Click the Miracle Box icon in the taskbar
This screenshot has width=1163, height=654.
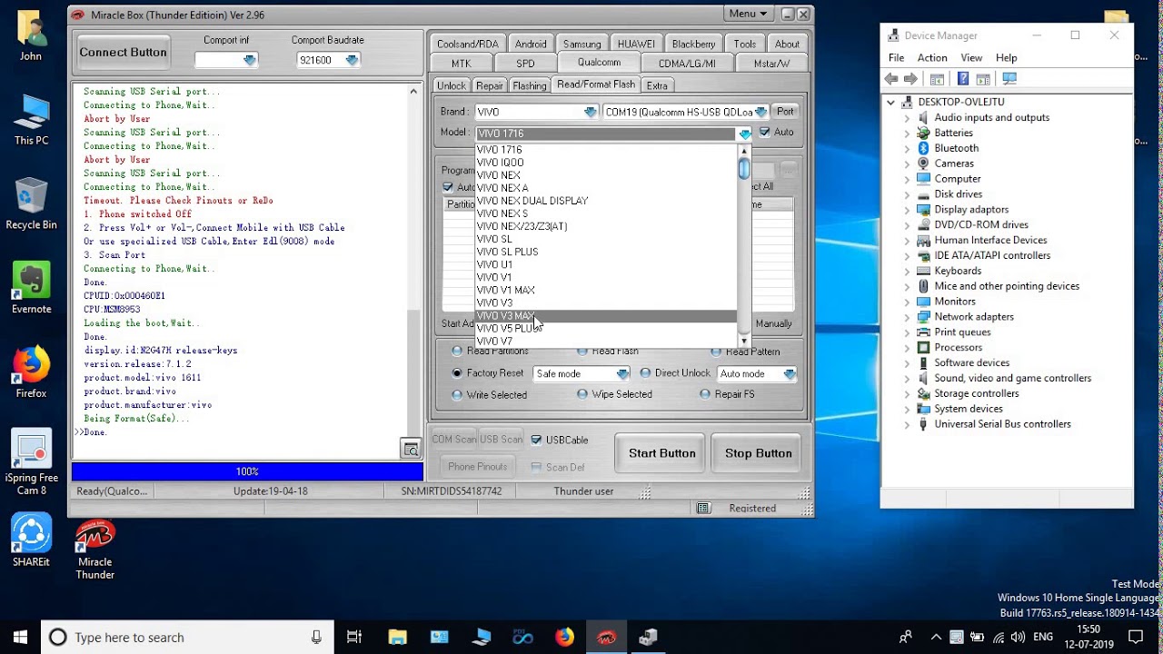tap(606, 637)
